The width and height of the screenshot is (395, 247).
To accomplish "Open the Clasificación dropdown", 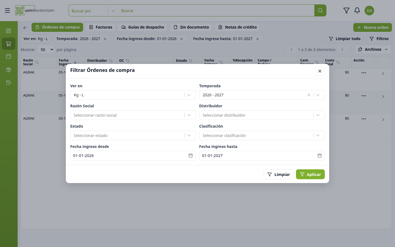I will pyautogui.click(x=262, y=136).
